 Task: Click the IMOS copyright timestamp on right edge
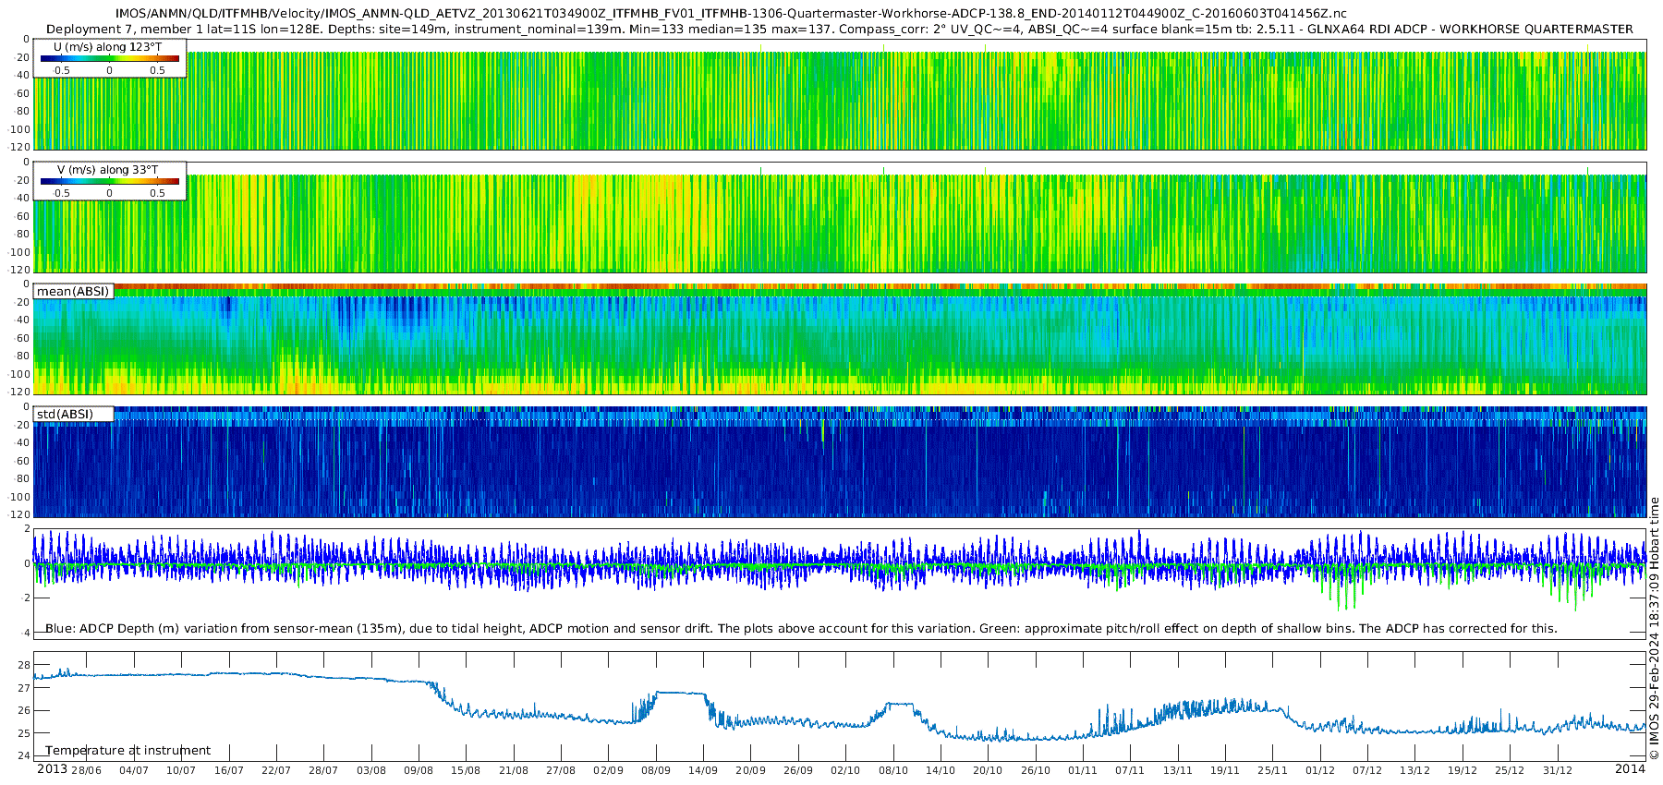pyautogui.click(x=1655, y=628)
